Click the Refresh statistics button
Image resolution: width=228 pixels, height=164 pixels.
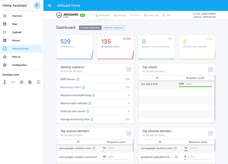tap(114, 28)
